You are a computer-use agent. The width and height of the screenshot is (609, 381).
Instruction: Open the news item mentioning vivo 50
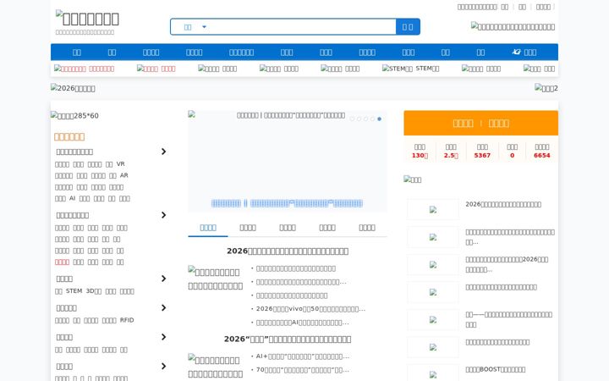click(x=310, y=309)
